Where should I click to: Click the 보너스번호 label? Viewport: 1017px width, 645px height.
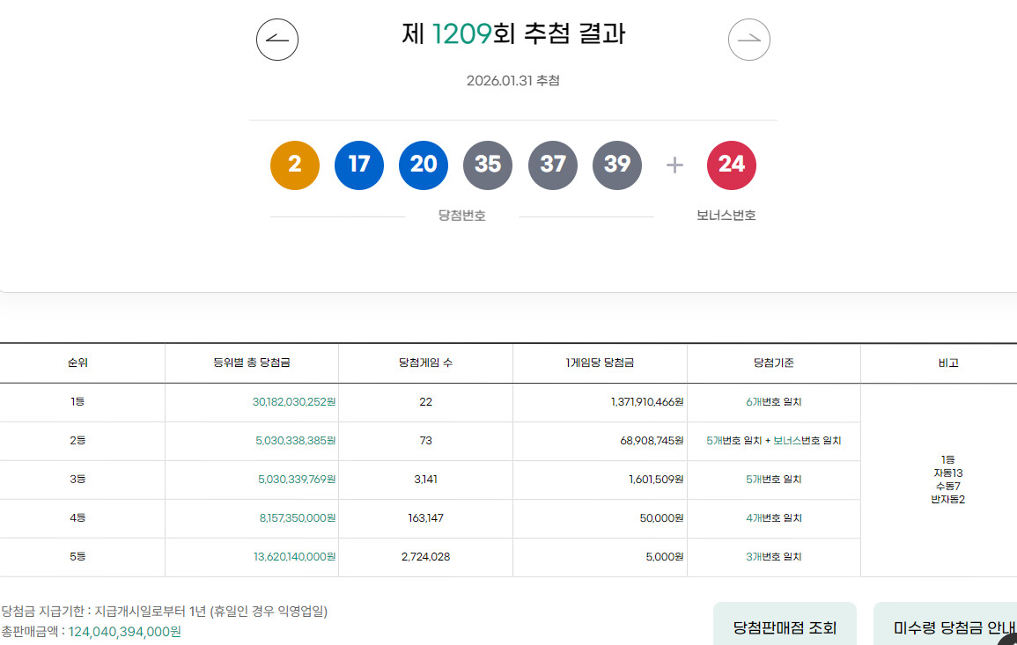(x=726, y=216)
